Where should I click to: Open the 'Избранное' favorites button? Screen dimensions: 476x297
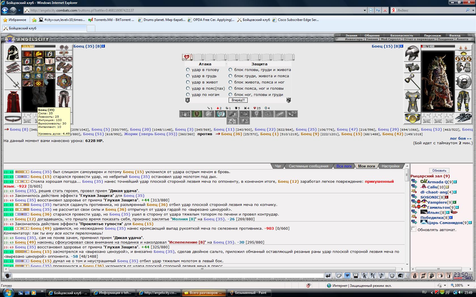click(14, 20)
